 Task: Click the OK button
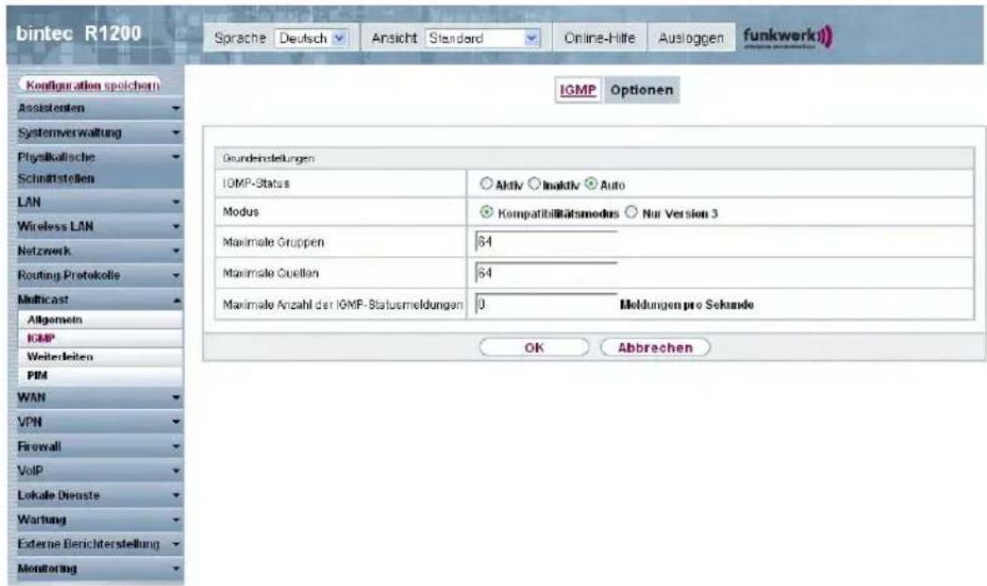[534, 347]
